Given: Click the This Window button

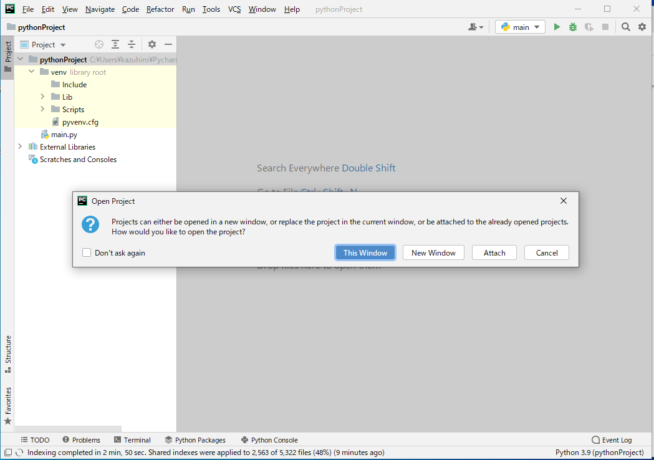Looking at the screenshot, I should 365,252.
